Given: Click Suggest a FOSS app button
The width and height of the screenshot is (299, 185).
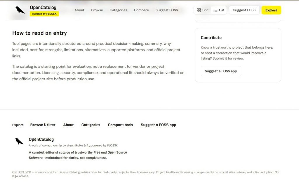Looking at the screenshot, I should coord(221,71).
